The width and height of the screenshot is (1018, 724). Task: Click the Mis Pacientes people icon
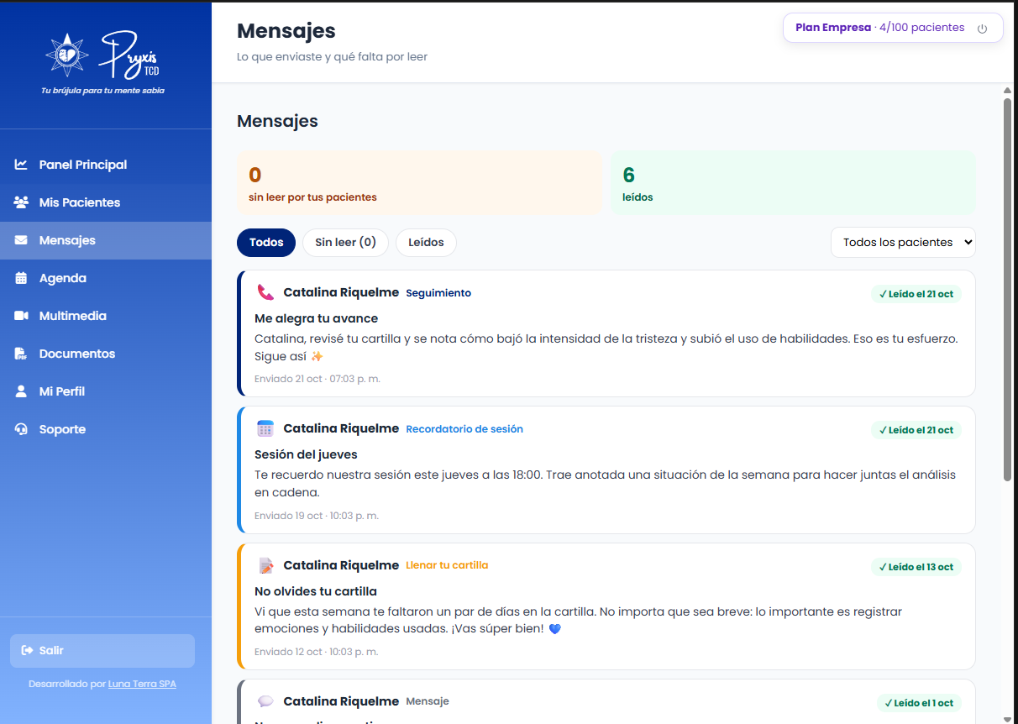tap(21, 202)
